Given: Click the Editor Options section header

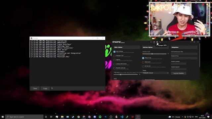Looking at the screenshot, I should (x=127, y=47).
